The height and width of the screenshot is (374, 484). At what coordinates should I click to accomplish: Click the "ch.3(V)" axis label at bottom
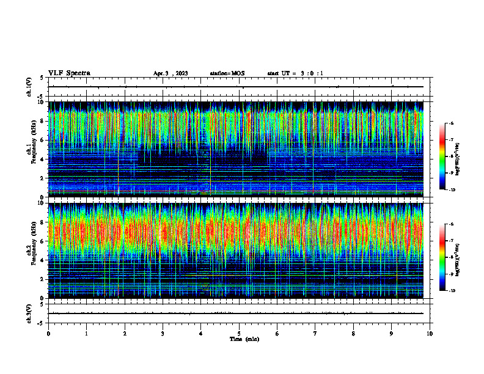[29, 313]
